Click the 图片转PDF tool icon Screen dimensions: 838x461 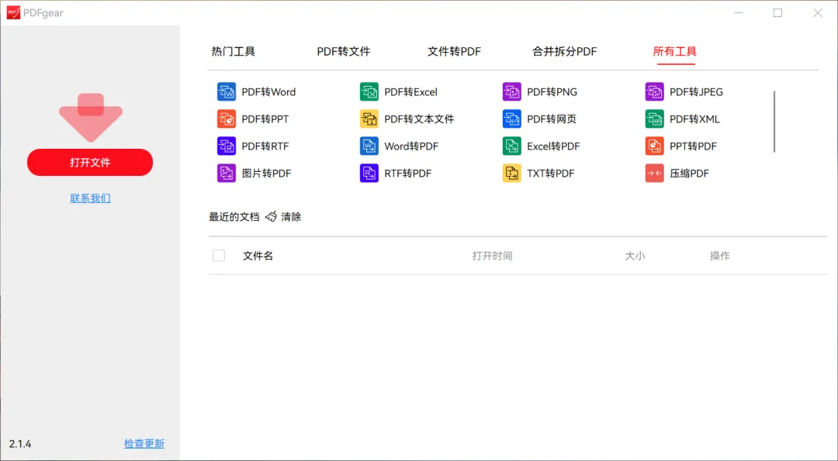pos(227,174)
